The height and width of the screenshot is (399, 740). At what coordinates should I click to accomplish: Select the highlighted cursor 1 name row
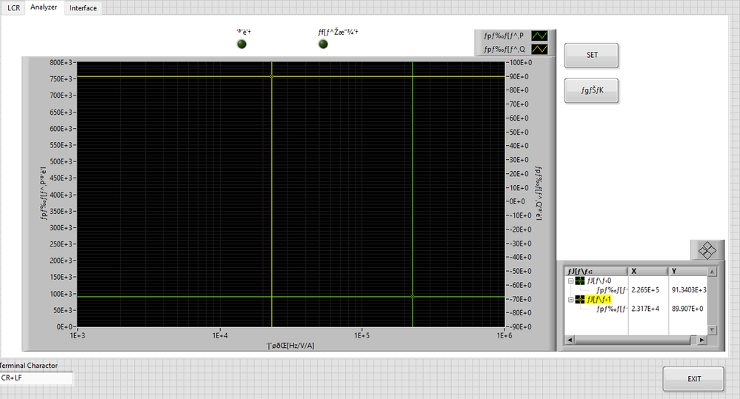click(x=599, y=300)
